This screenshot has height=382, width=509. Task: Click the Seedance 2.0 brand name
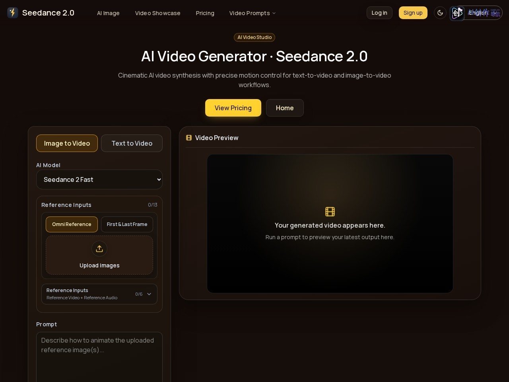coord(48,13)
